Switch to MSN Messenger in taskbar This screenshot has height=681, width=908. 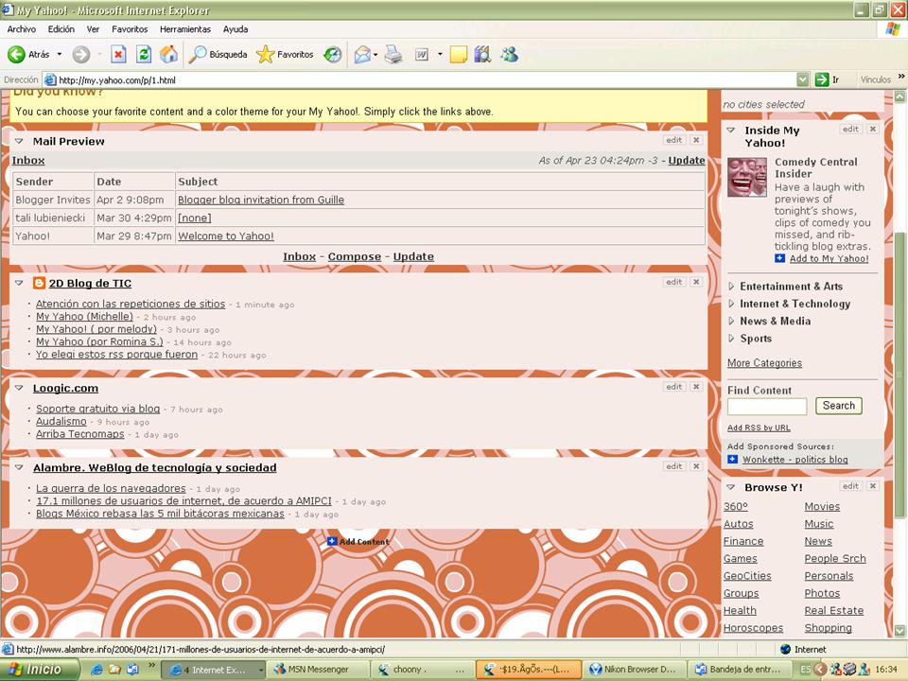[x=318, y=670]
